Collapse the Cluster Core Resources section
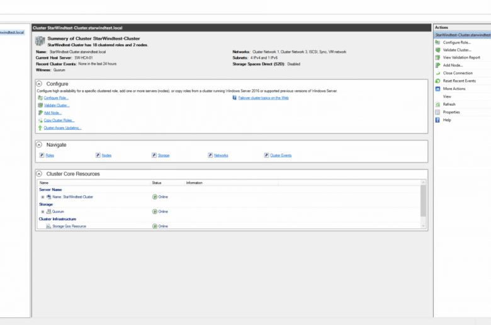The image size is (491, 325). 39,174
